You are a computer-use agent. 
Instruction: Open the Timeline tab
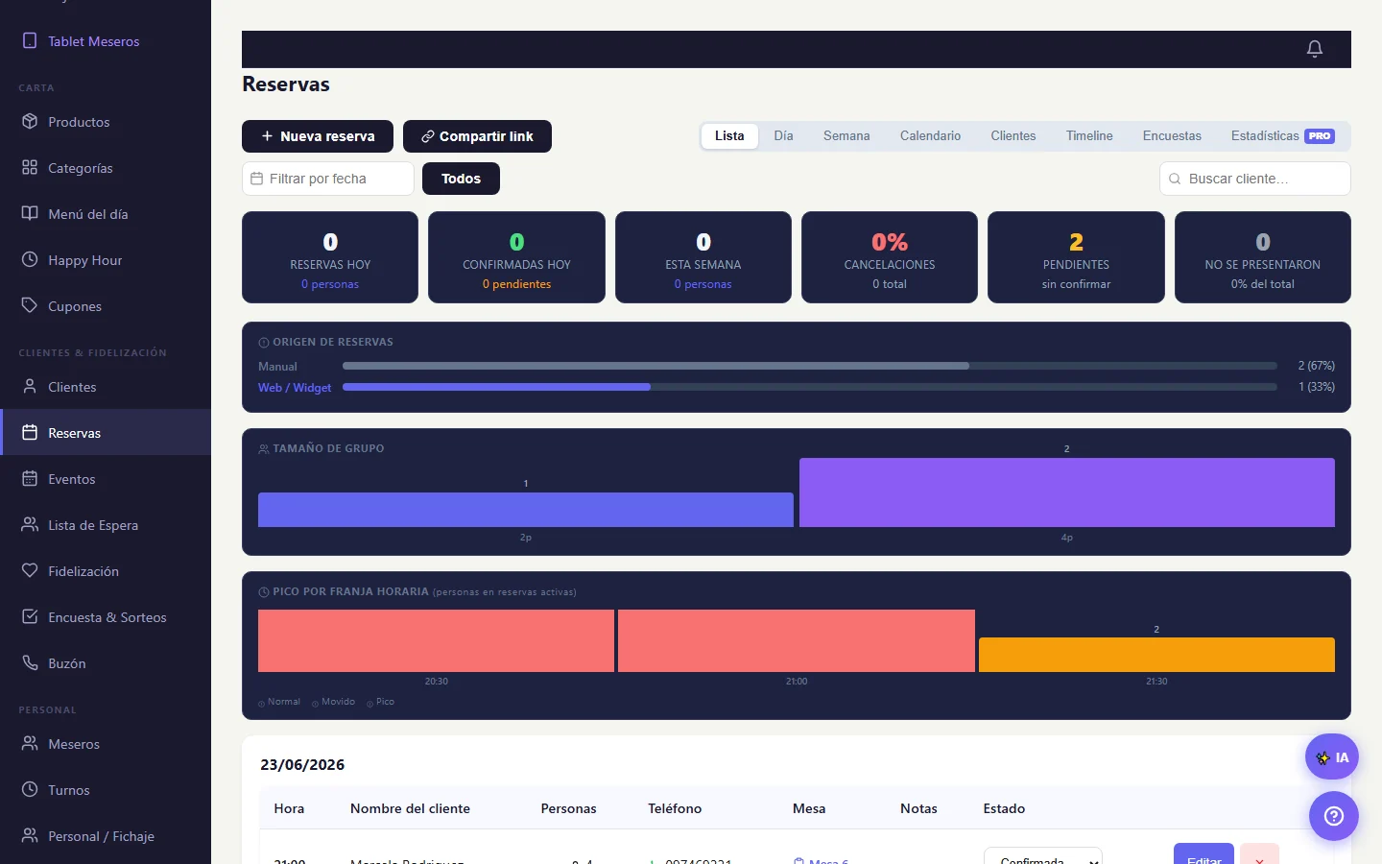pos(1089,136)
